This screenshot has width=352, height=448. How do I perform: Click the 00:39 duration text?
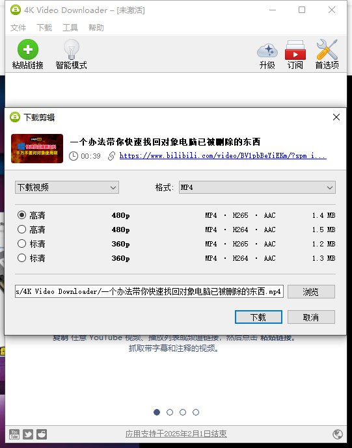click(x=90, y=156)
